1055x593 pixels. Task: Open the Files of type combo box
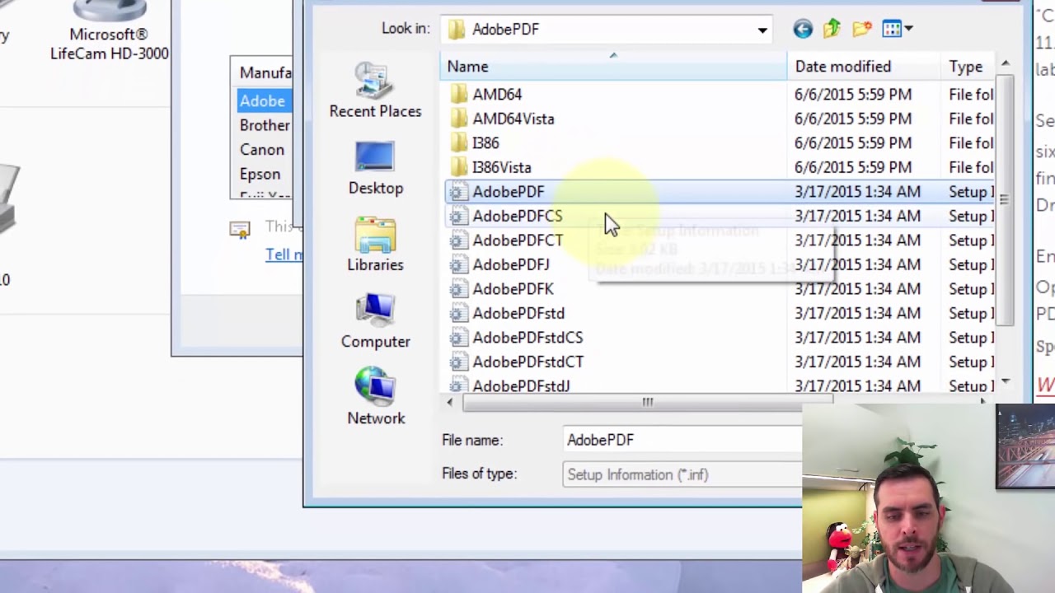pos(682,474)
